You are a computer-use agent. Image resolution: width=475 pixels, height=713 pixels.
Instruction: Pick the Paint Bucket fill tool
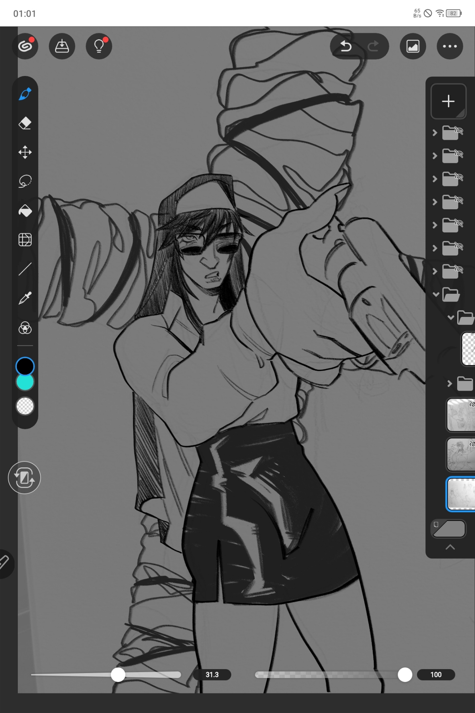tap(25, 211)
